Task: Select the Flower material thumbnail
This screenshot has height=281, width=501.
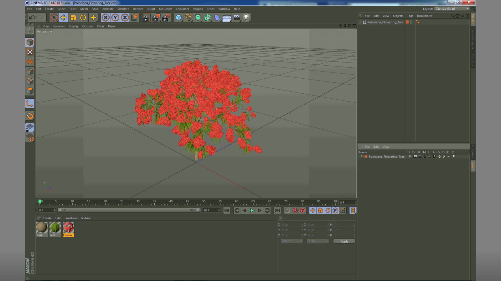Action: click(68, 229)
